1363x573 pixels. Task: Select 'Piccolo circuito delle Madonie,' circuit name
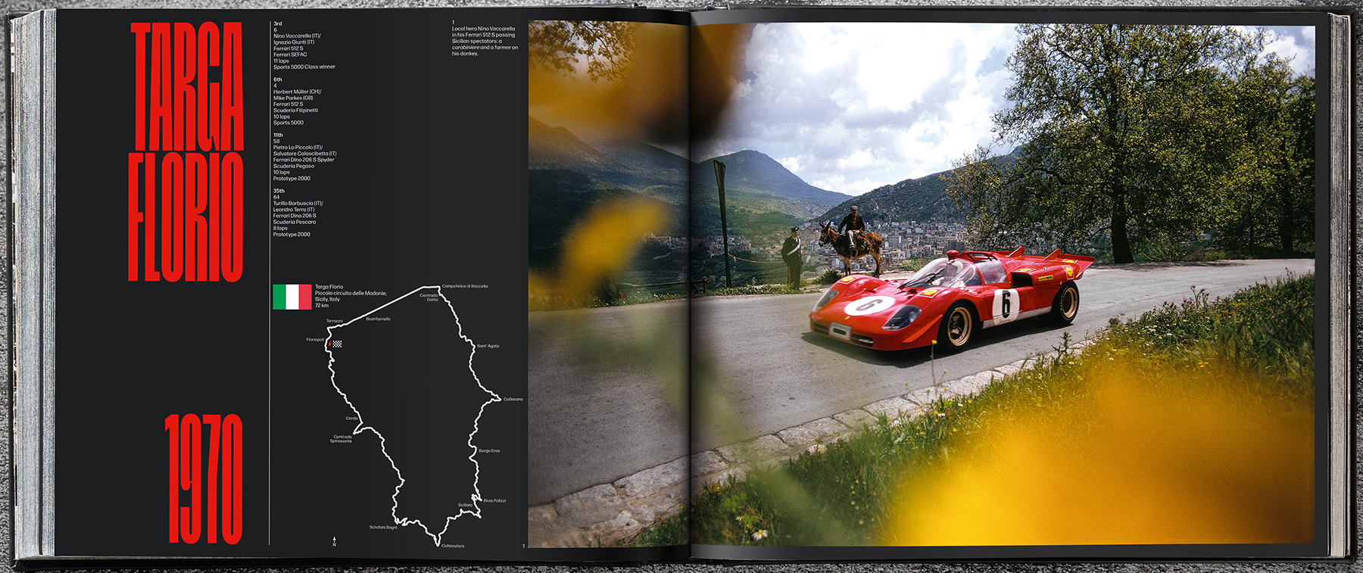(351, 293)
